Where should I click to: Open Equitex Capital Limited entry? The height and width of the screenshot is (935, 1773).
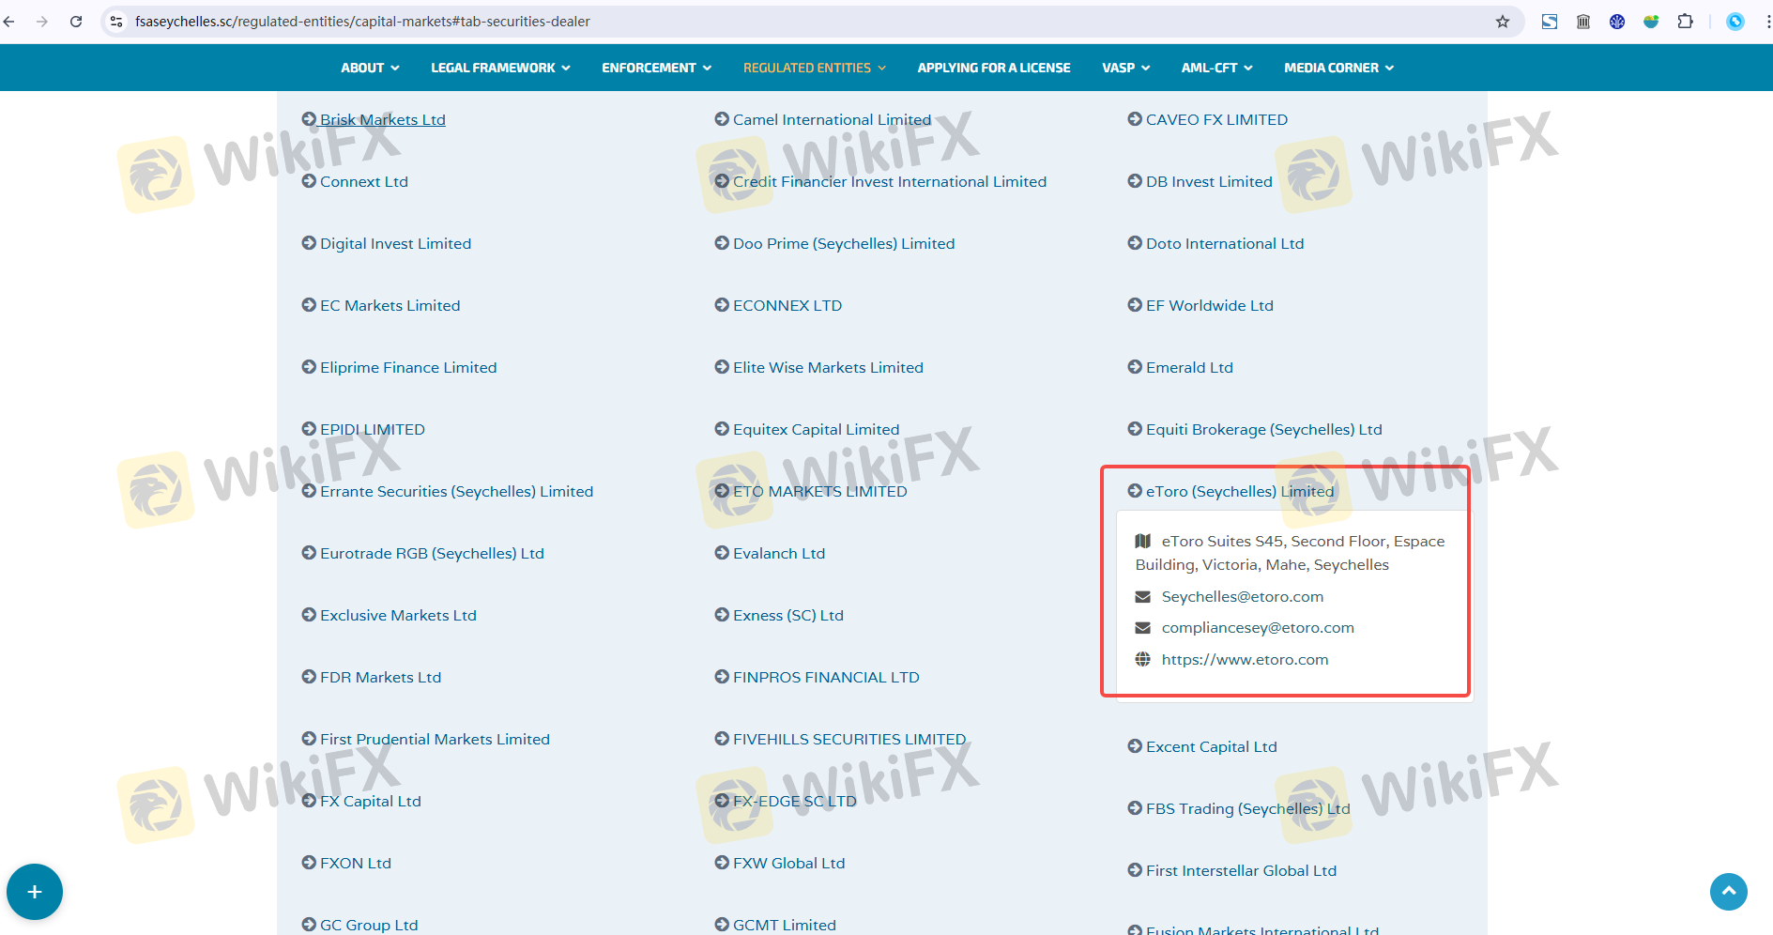[x=817, y=429]
